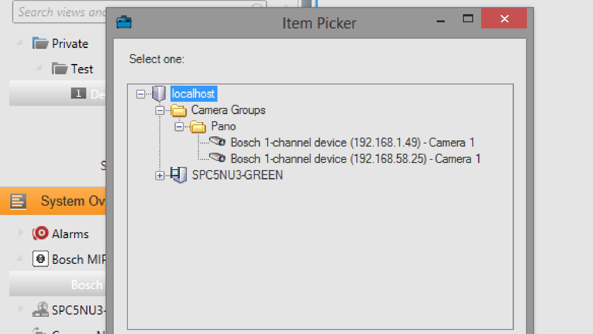Click the Bosch MIP plugin icon

point(40,259)
